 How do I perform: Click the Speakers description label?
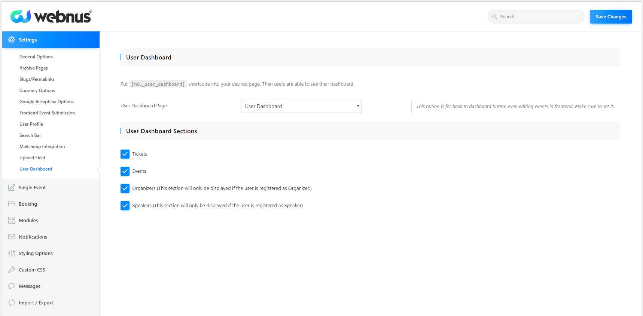[217, 206]
